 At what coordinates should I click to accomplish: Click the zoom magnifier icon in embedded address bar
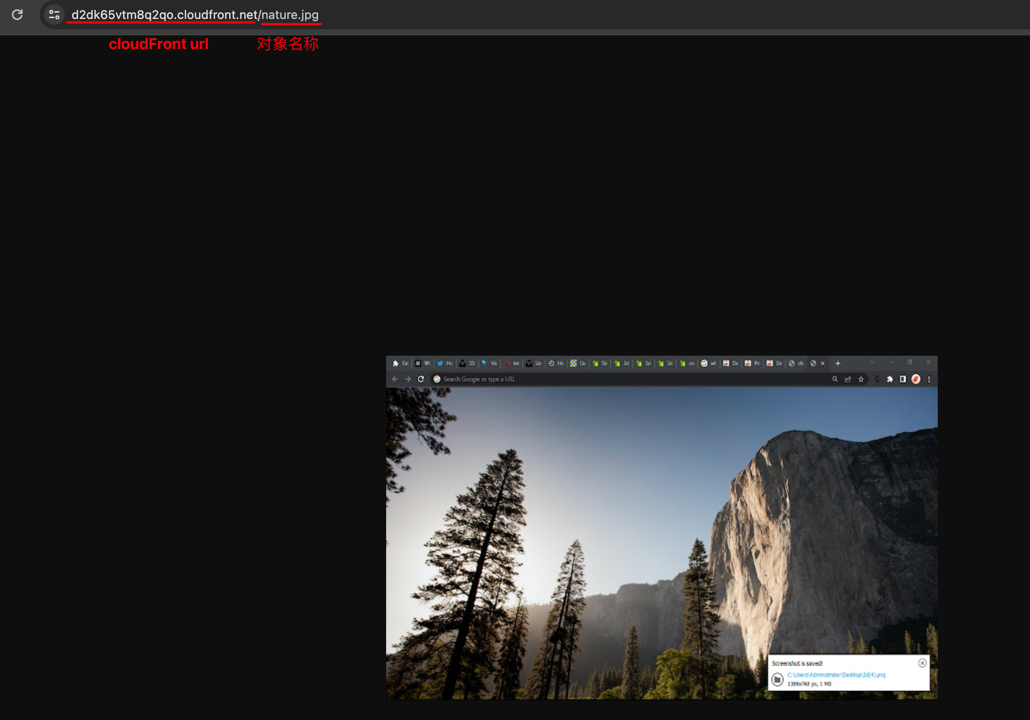pos(835,379)
